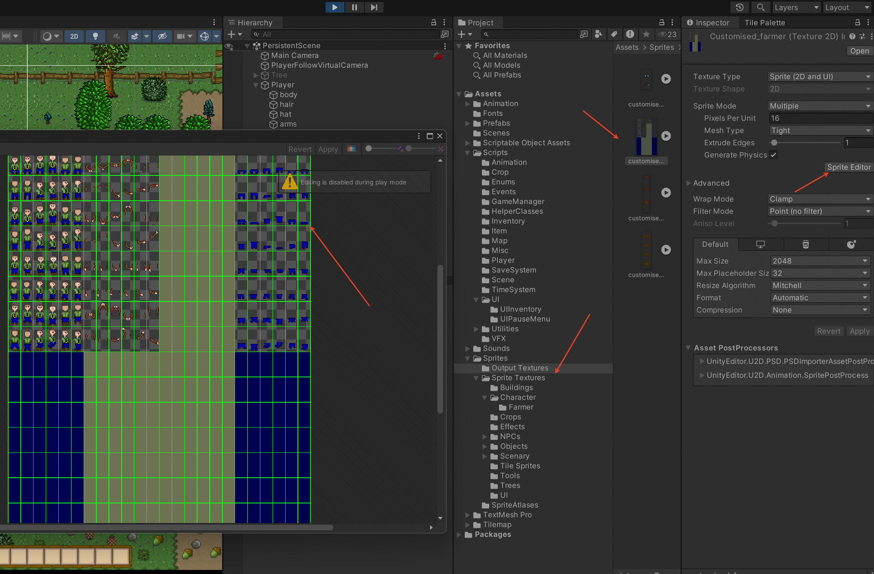Image resolution: width=874 pixels, height=574 pixels.
Task: Click the Sprite Editor button
Action: (x=848, y=167)
